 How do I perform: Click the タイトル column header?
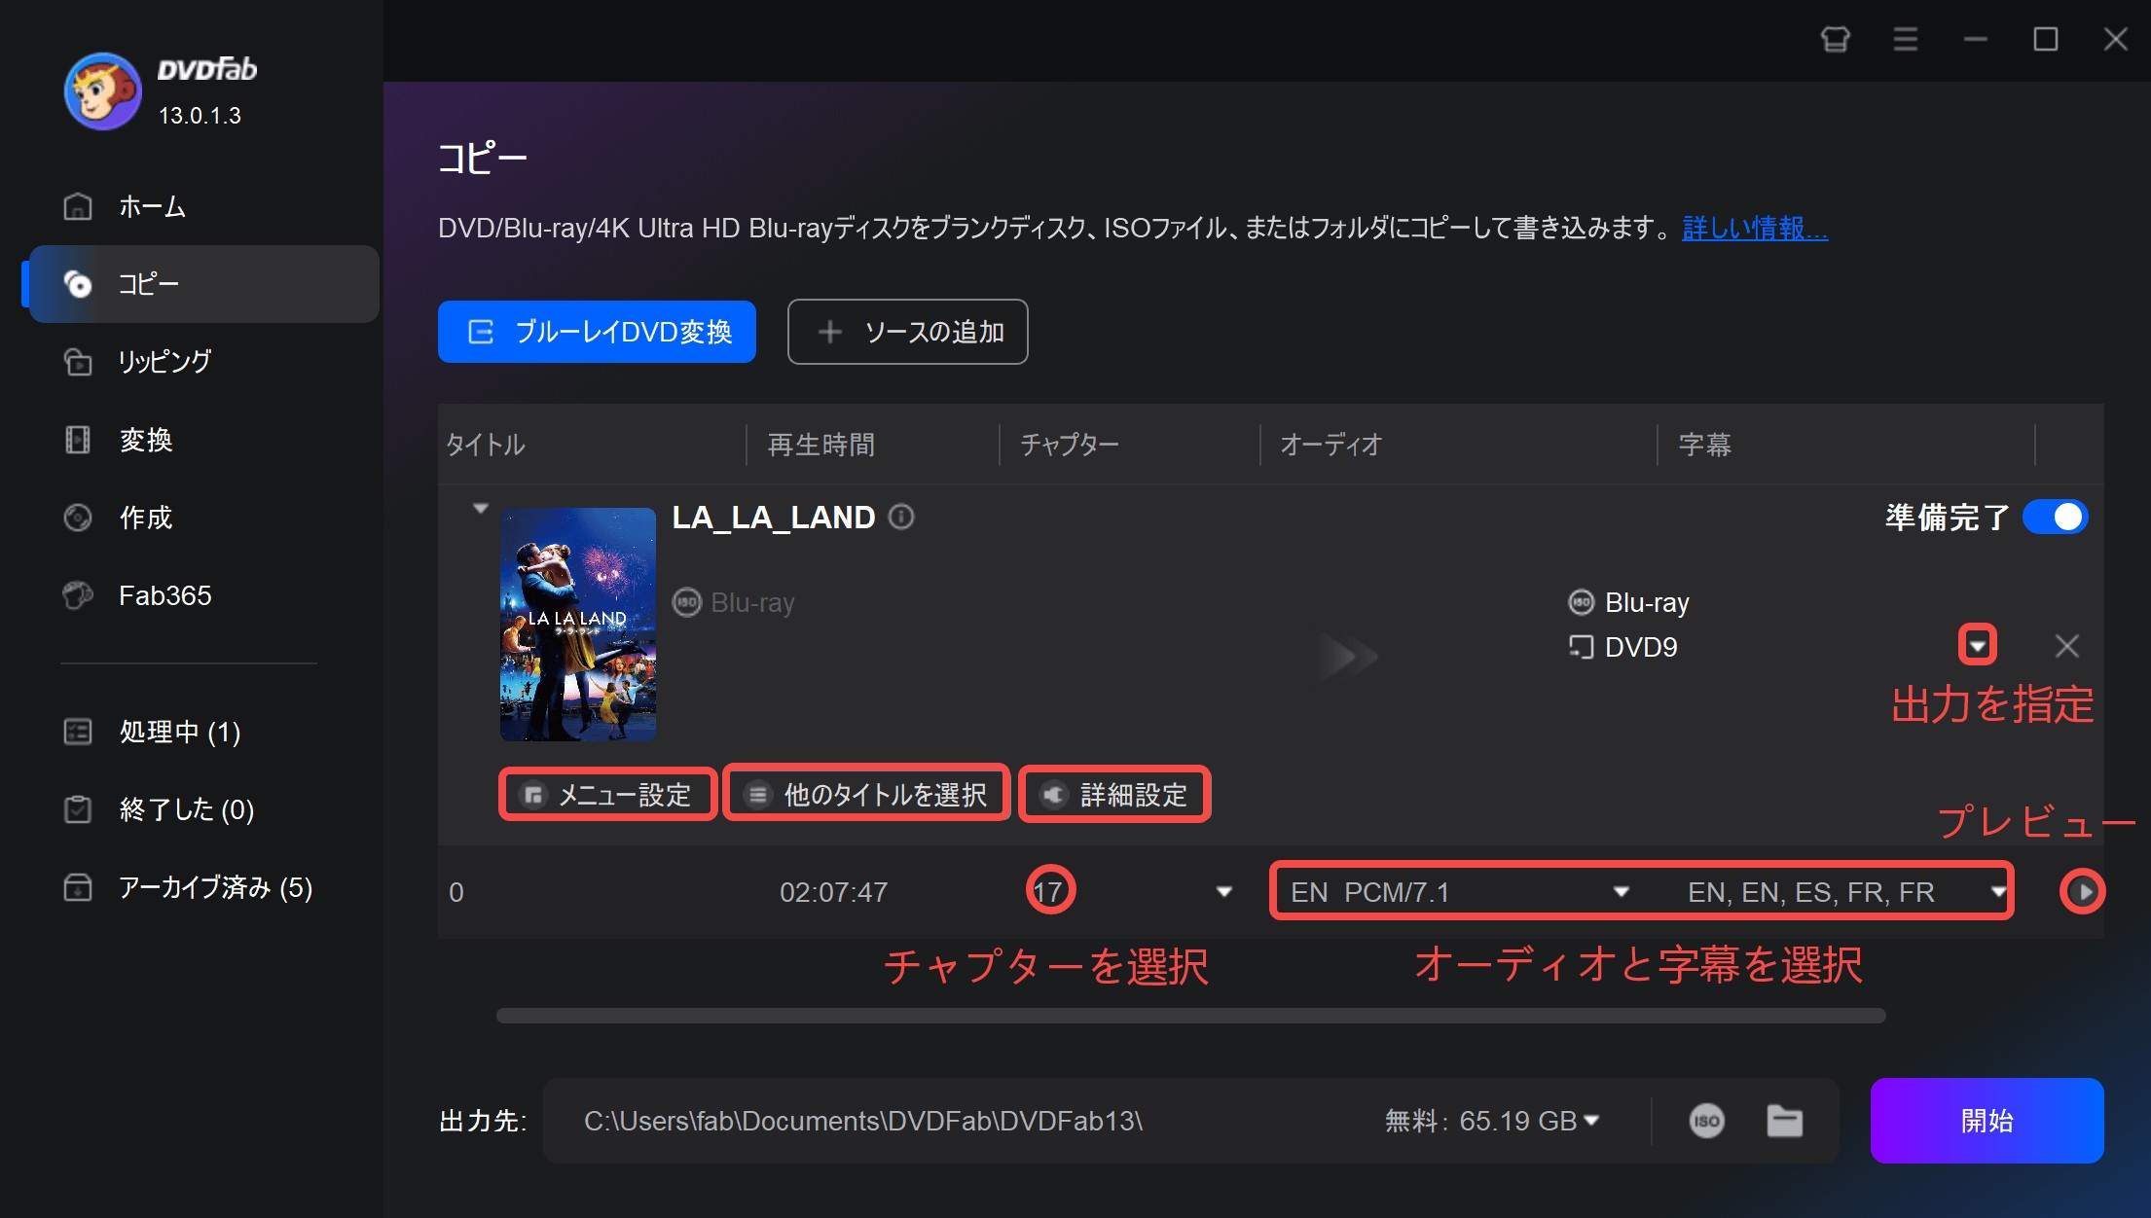click(486, 445)
